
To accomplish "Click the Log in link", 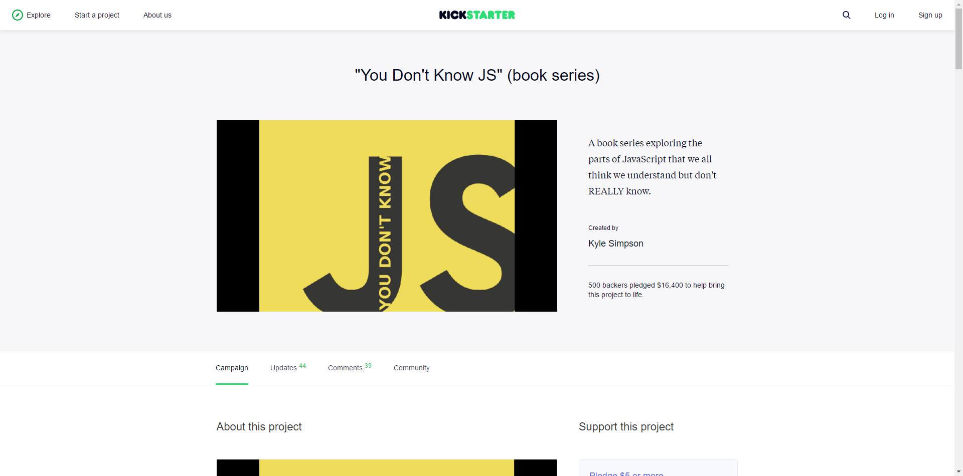I will pos(884,15).
